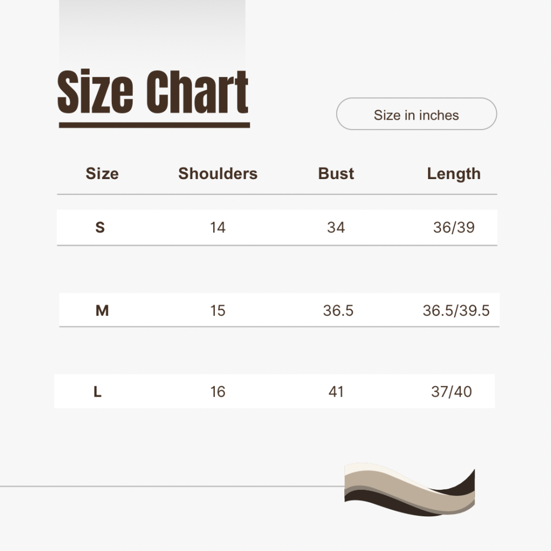Image resolution: width=551 pixels, height=551 pixels.
Task: Click the Size column header
Action: [x=102, y=174]
